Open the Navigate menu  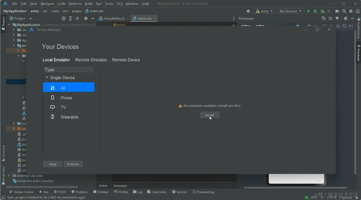click(x=47, y=4)
